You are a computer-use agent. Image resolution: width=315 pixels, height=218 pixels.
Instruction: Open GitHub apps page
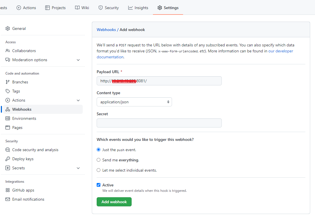43,190
